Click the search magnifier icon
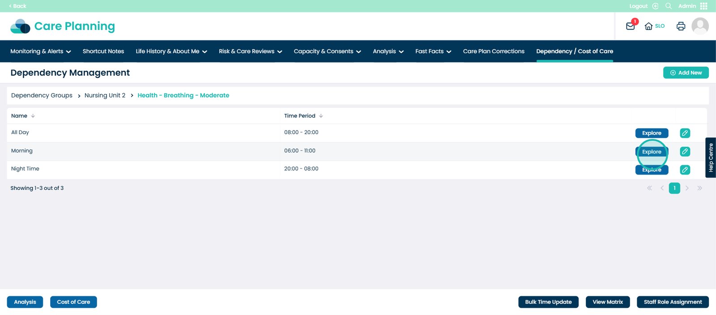The image size is (716, 315). [x=669, y=6]
